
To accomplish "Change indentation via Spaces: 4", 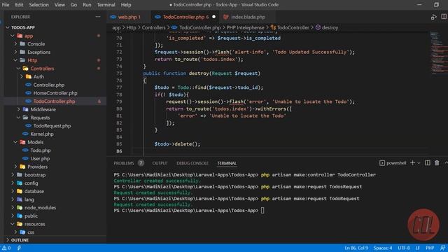I will (x=383, y=248).
